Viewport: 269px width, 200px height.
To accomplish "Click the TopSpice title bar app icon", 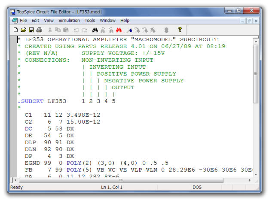I will click(12, 12).
